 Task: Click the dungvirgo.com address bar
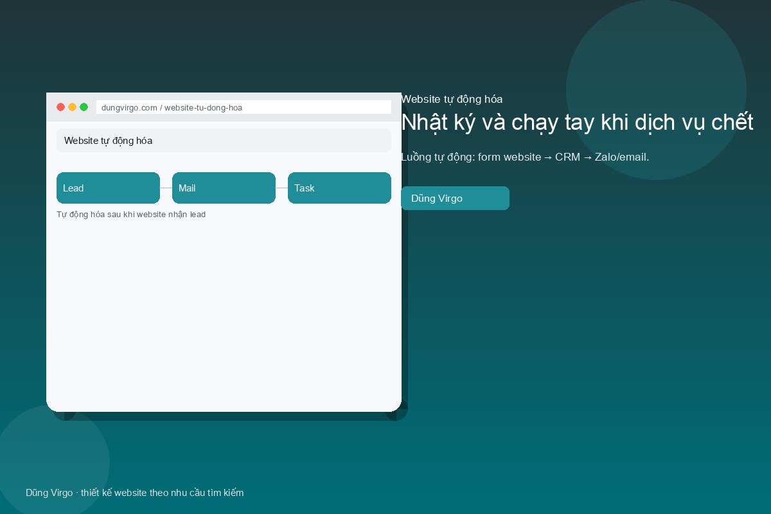tap(244, 107)
